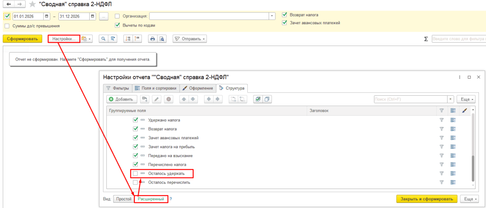The image size is (486, 208).
Task: Enable the Осталось удержать checkbox
Action: pos(135,173)
